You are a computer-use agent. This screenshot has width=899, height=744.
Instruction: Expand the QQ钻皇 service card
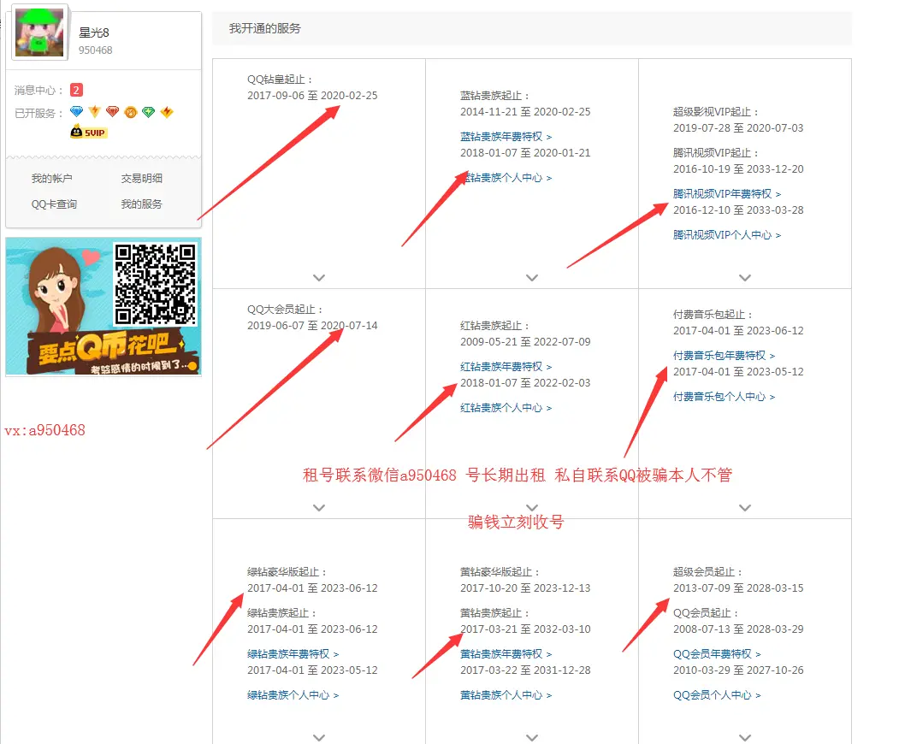(x=319, y=278)
